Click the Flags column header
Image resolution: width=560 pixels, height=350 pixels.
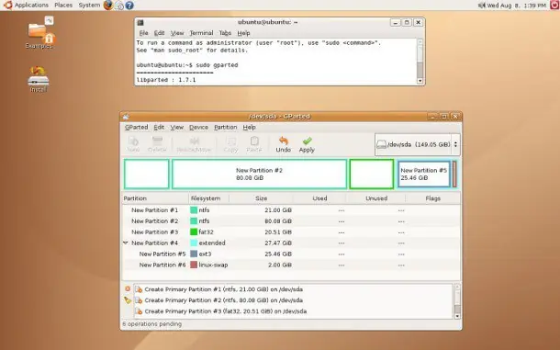click(x=433, y=198)
